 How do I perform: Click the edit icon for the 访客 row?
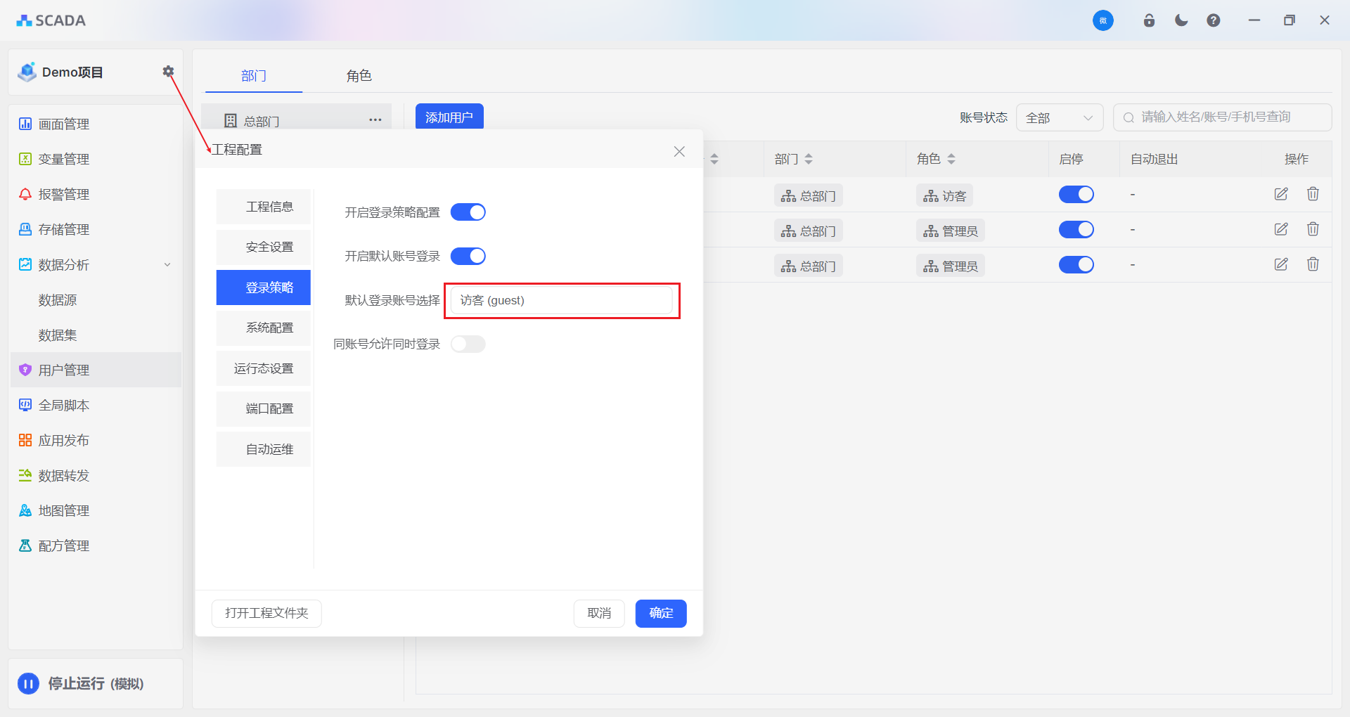(1281, 194)
